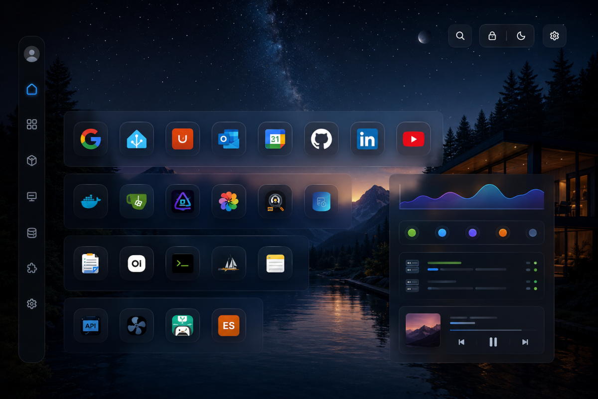Open the puzzle-piece extensions sidebar item

click(32, 268)
